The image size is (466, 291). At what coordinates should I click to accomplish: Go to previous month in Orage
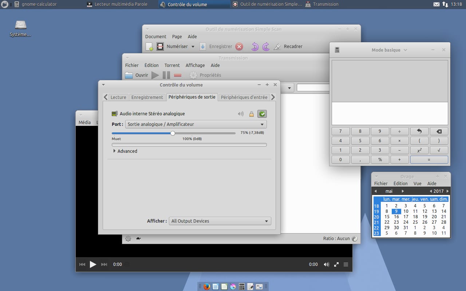tap(376, 191)
